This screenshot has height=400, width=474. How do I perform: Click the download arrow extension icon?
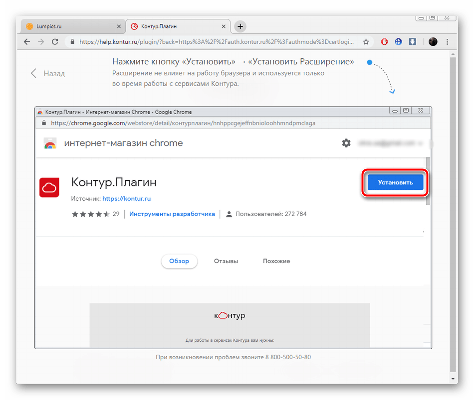pos(413,42)
